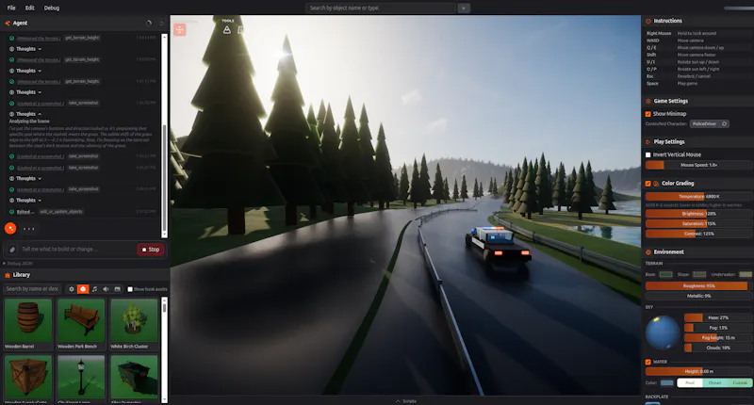Enable Show local assets checkbox

pos(130,289)
